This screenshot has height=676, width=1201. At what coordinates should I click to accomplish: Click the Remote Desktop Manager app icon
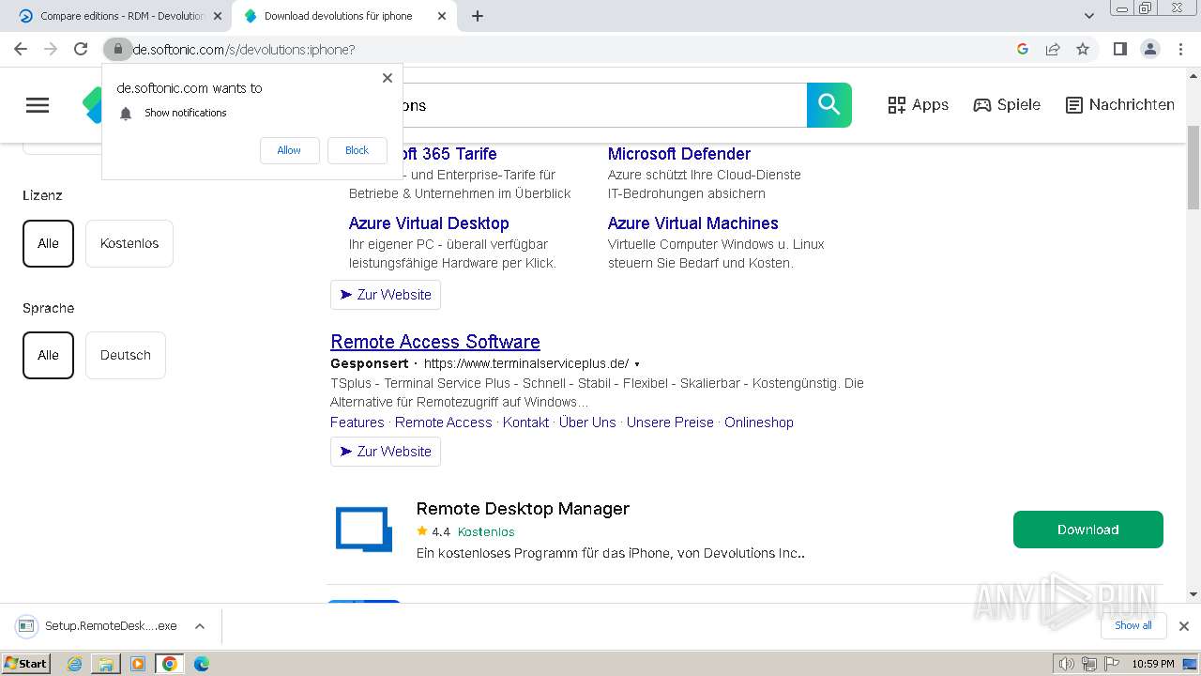tap(364, 530)
